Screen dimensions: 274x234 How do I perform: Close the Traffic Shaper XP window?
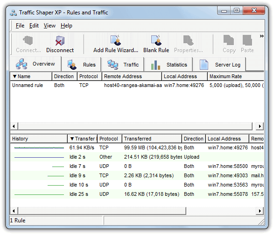(254, 11)
